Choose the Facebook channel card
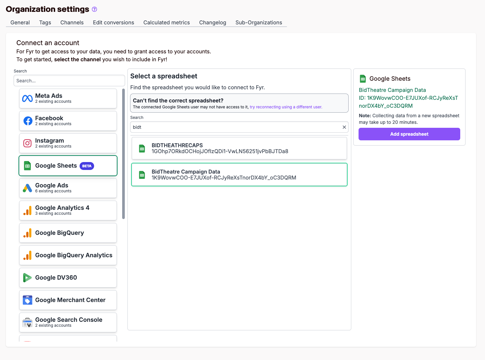This screenshot has width=485, height=360. tap(68, 121)
